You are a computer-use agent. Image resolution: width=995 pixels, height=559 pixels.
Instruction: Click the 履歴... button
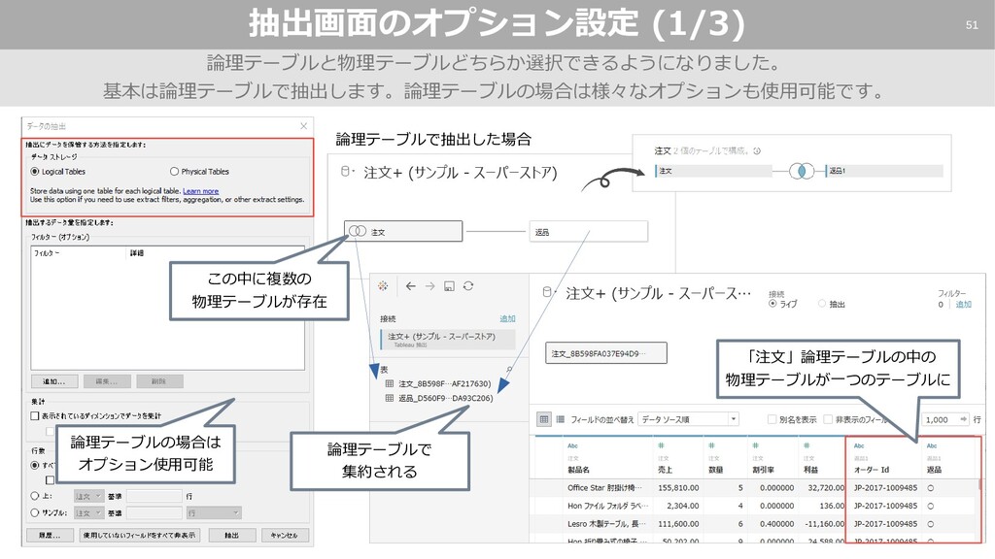point(50,535)
